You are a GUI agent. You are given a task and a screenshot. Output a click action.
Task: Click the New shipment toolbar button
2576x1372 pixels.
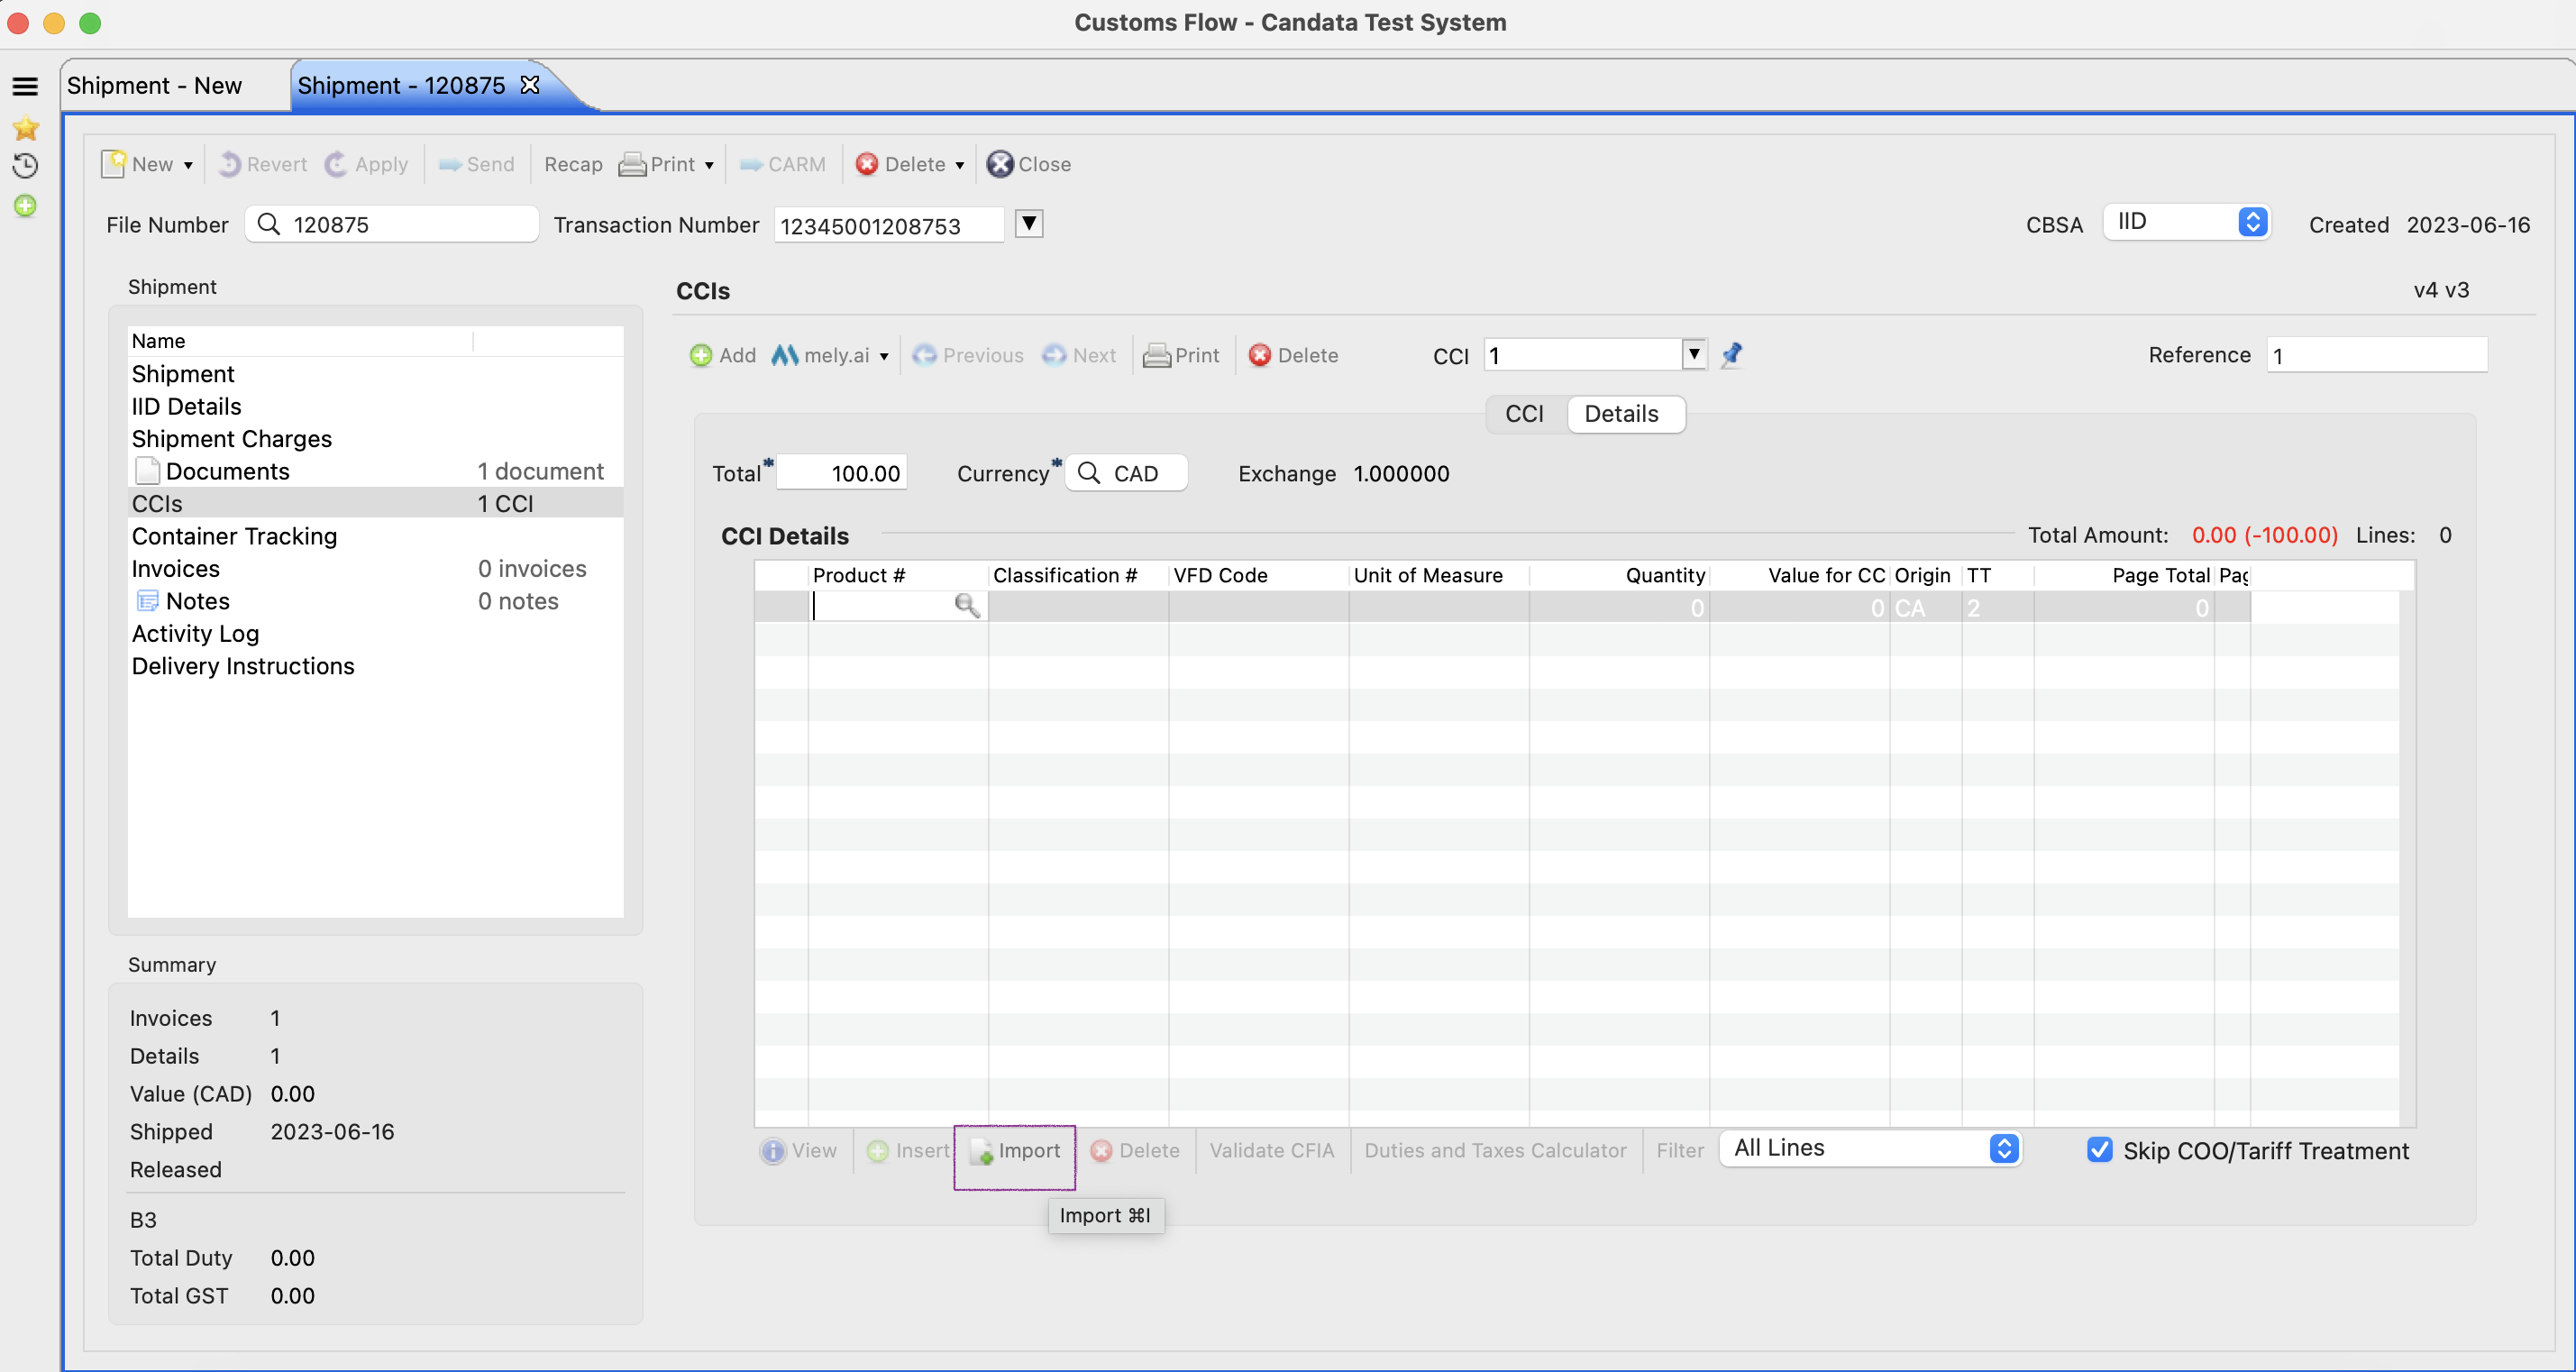point(138,164)
